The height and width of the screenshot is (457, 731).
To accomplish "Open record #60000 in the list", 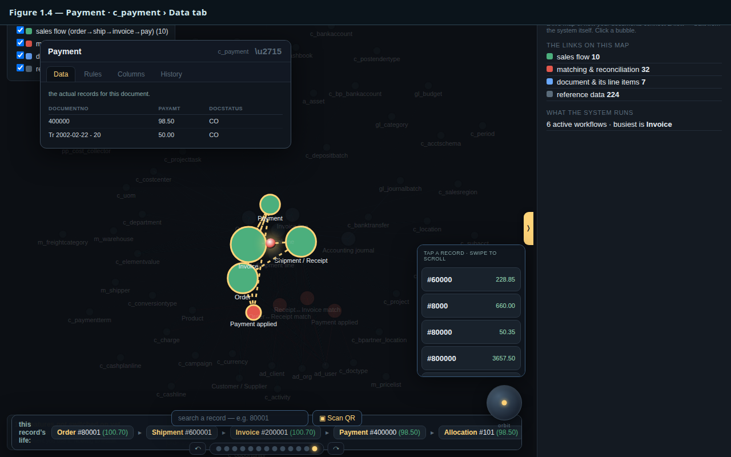I will click(471, 279).
